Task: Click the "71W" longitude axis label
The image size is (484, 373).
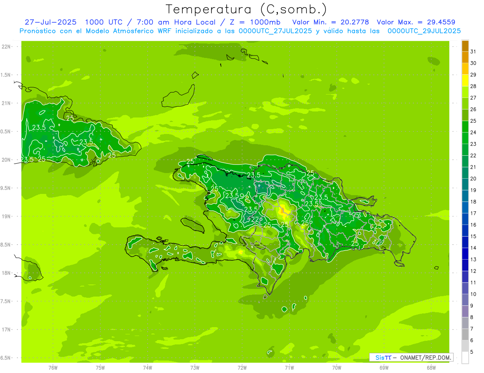Action: [289, 368]
